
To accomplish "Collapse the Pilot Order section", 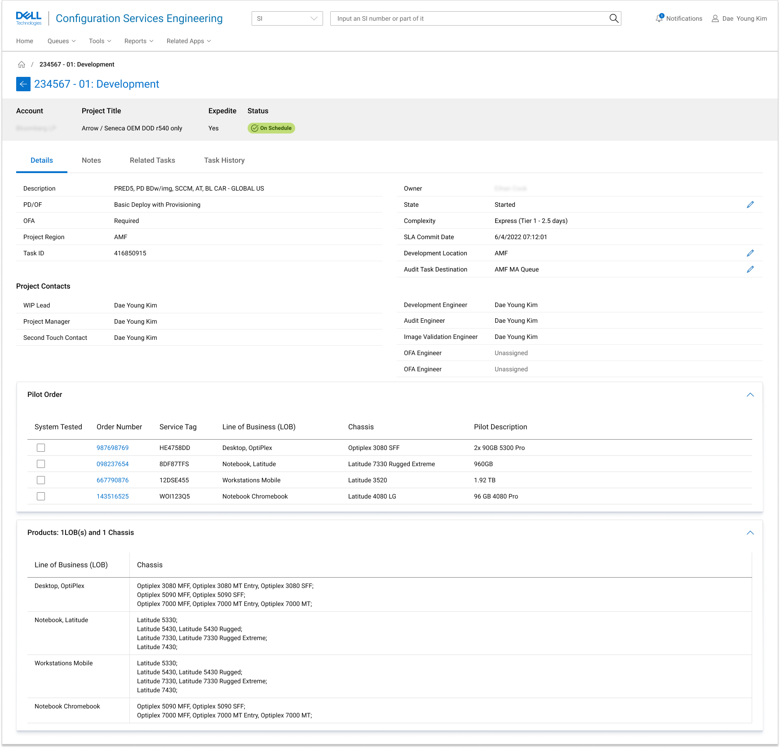I will [750, 395].
